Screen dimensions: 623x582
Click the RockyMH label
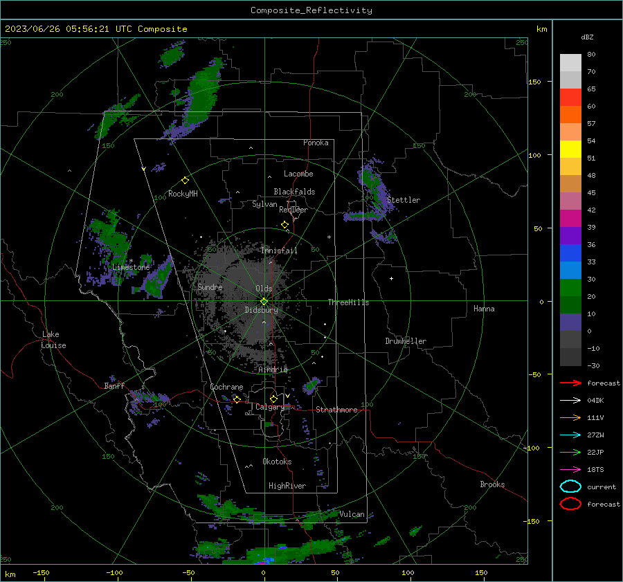[x=183, y=194]
